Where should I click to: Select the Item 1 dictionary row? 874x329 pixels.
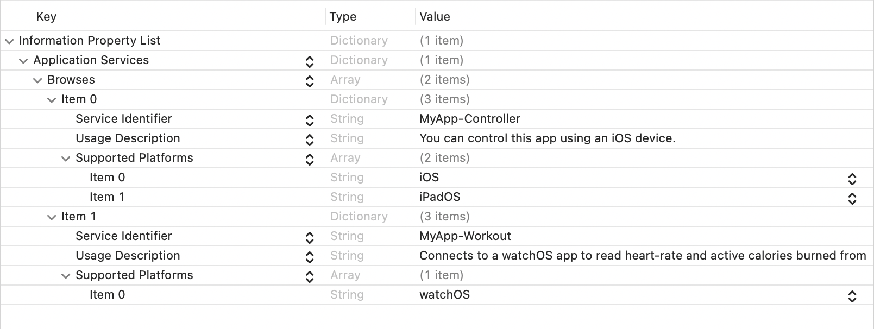79,217
